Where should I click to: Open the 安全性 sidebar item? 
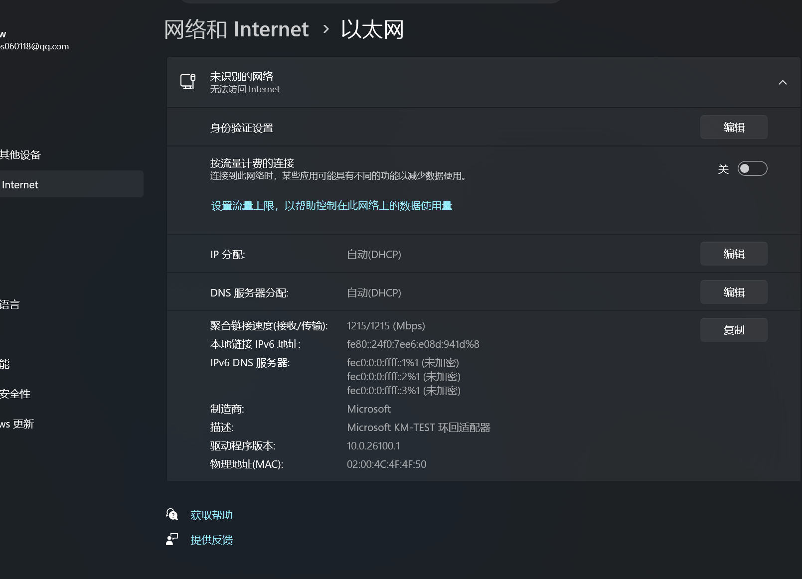[15, 394]
